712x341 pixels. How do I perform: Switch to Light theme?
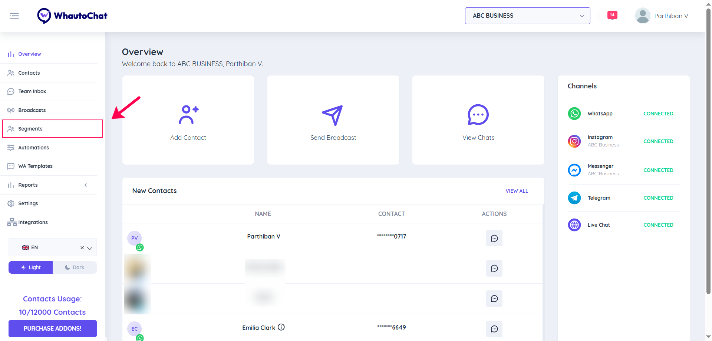click(x=31, y=267)
